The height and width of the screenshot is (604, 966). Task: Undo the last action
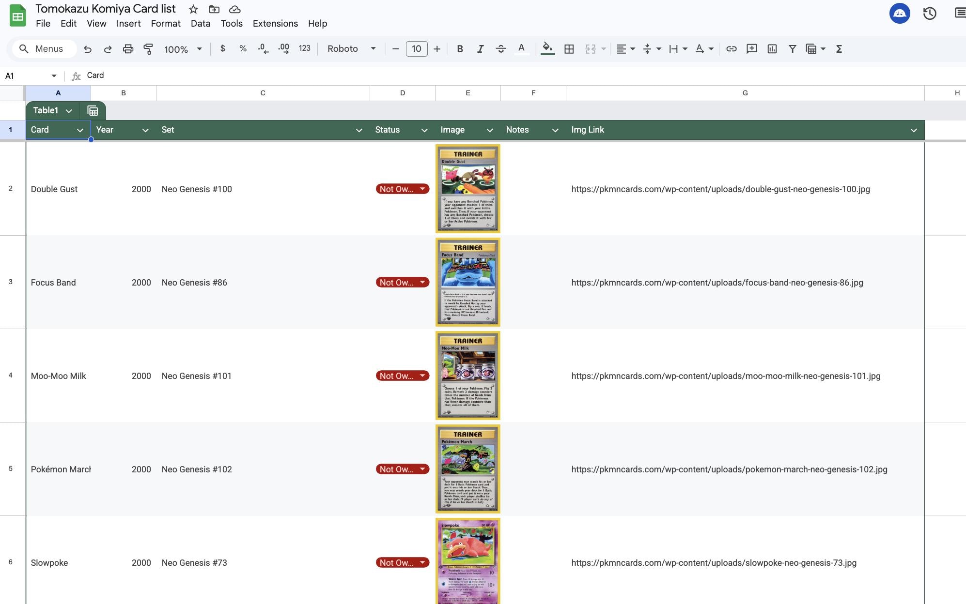pyautogui.click(x=88, y=49)
